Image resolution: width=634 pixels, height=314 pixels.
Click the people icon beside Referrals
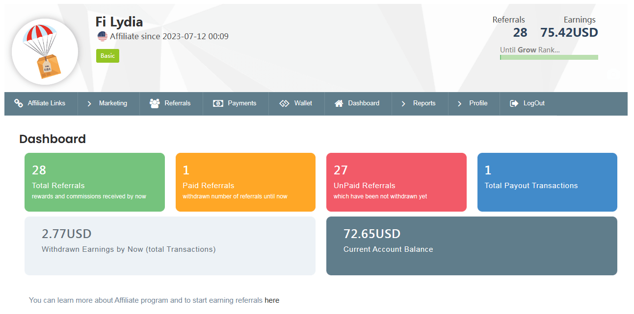point(155,103)
